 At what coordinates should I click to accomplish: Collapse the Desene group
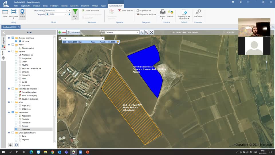pyautogui.click(x=9, y=51)
